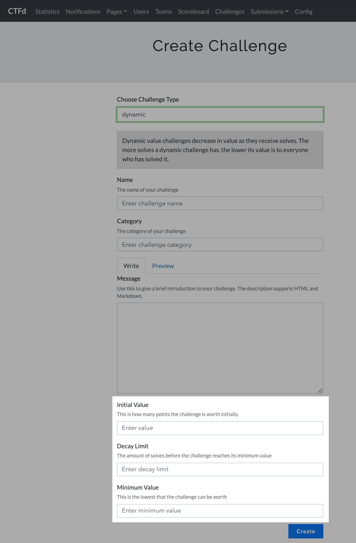Focus the challenge name input field
The height and width of the screenshot is (543, 356).
pos(220,203)
